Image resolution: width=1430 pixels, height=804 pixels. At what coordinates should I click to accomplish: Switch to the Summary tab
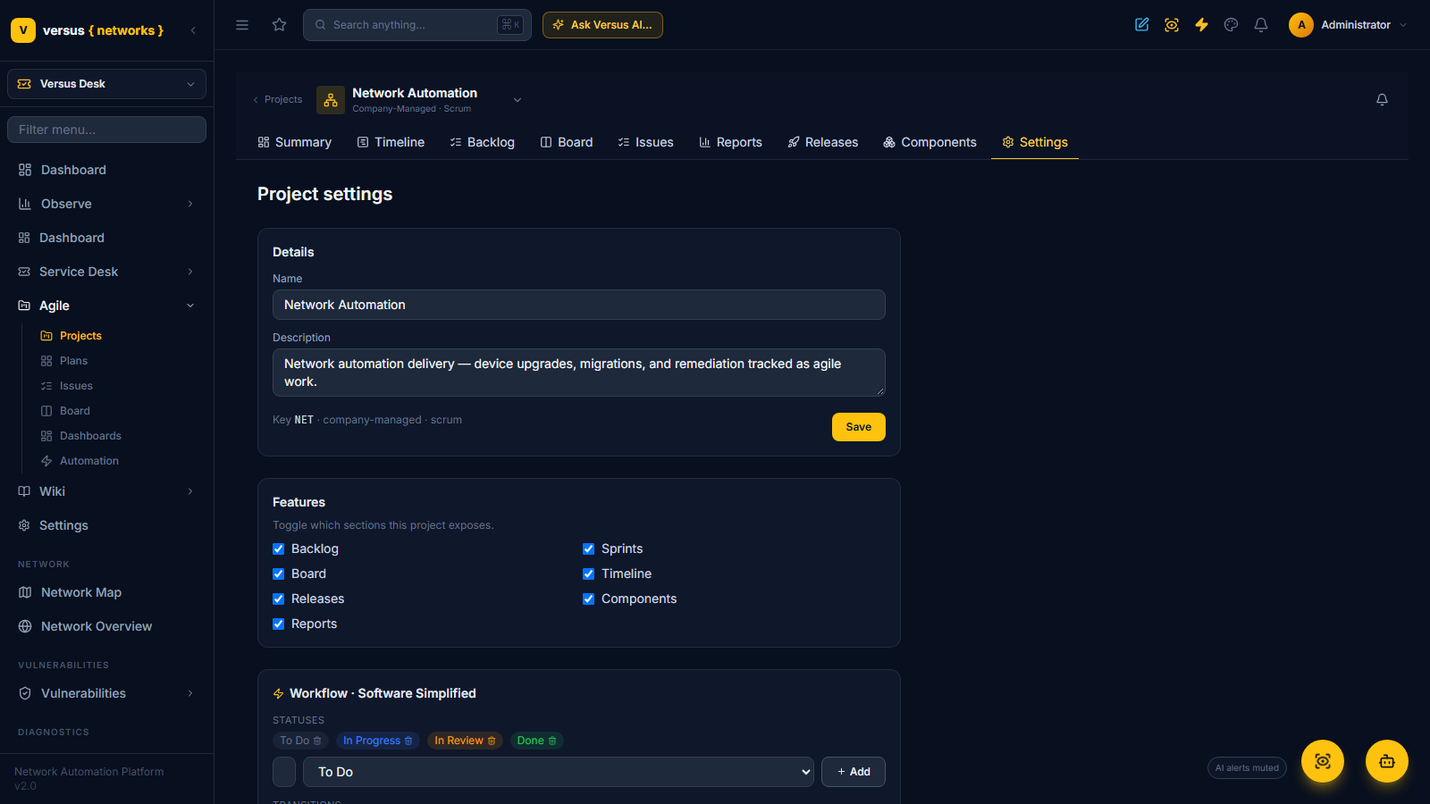coord(294,142)
